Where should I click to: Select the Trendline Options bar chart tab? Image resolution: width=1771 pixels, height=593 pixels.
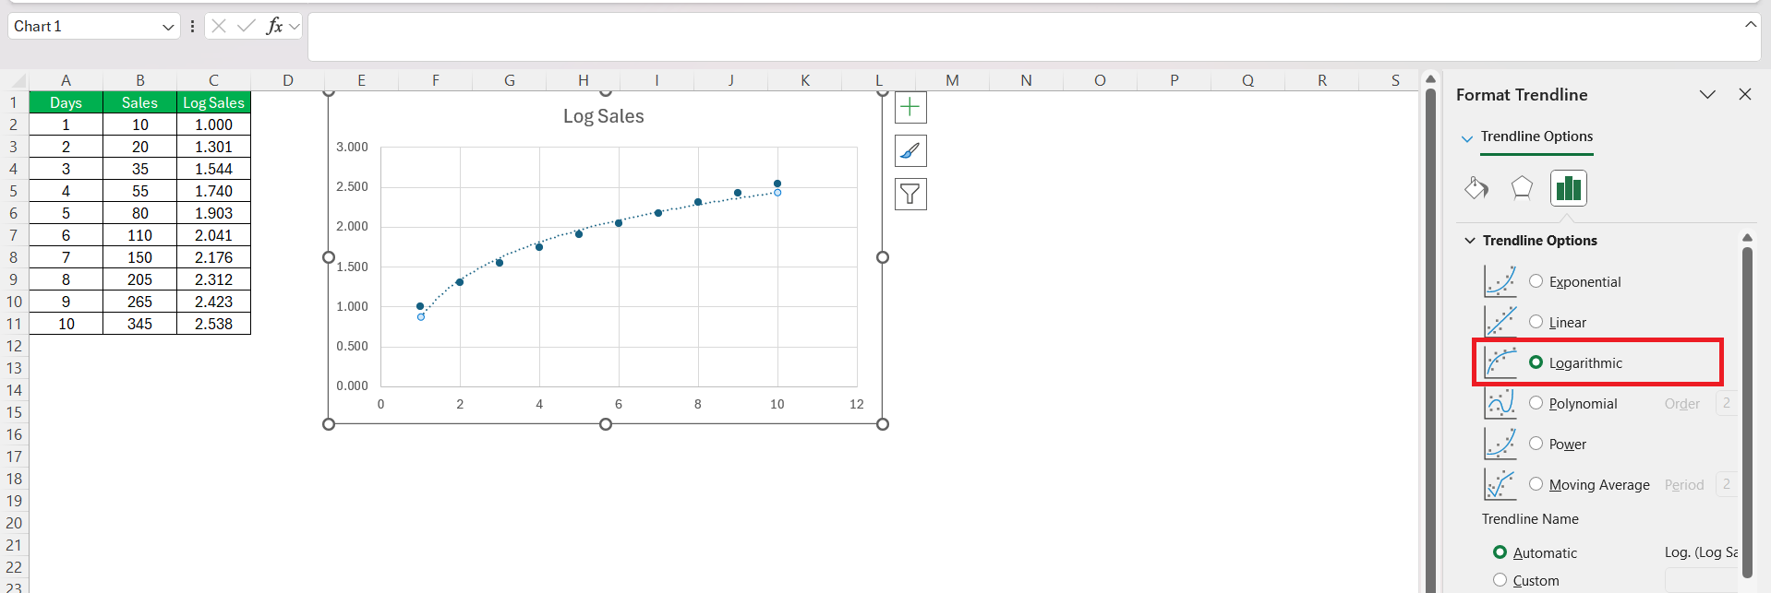[1568, 188]
